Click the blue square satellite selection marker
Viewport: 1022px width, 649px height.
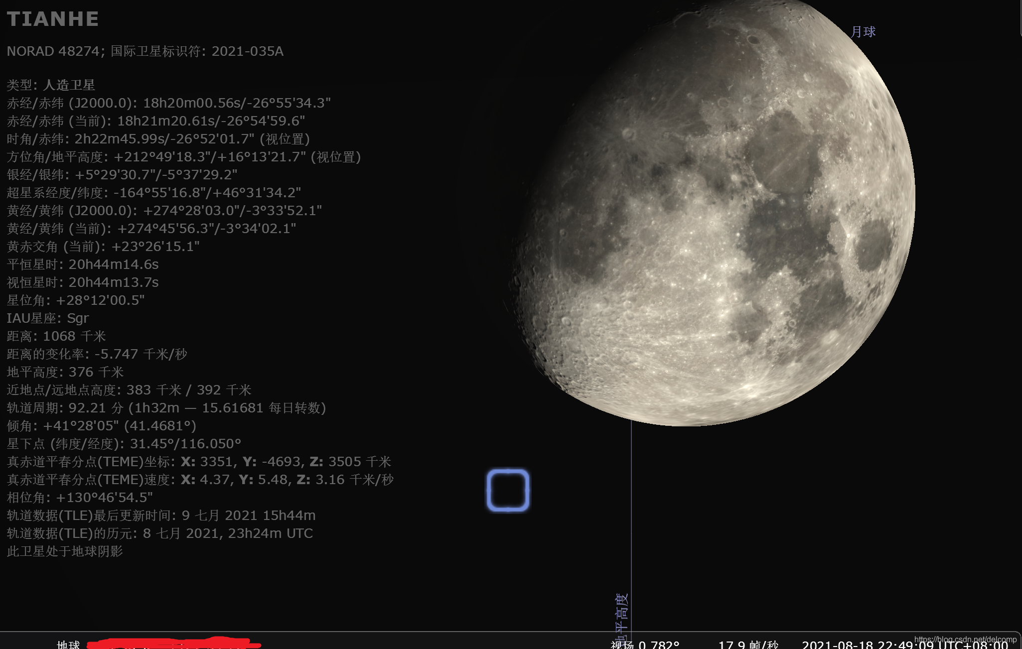point(508,490)
